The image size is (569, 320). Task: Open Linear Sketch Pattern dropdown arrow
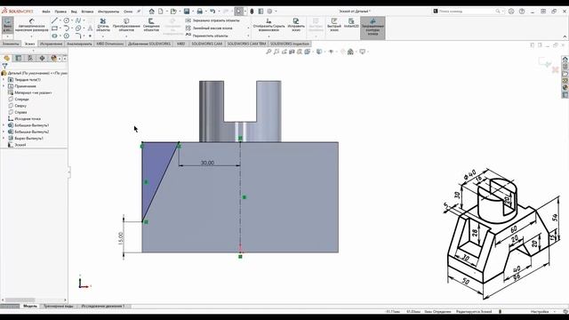pyautogui.click(x=248, y=28)
